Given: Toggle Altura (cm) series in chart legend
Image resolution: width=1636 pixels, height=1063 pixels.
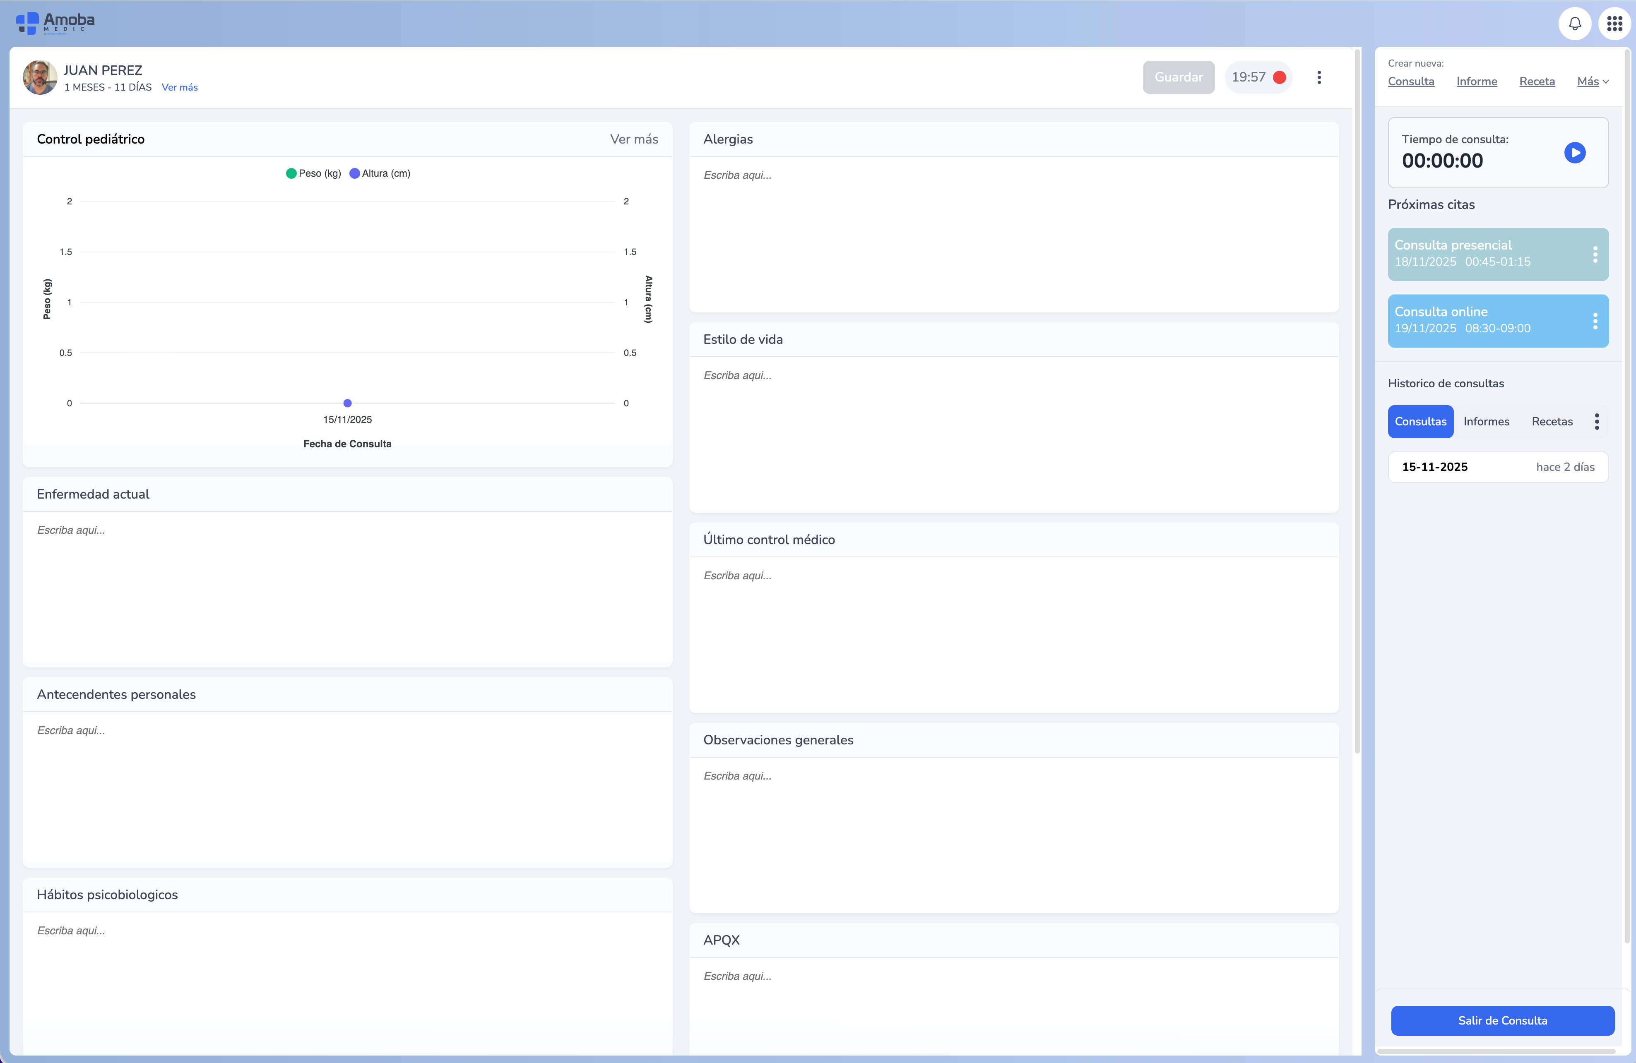Looking at the screenshot, I should coord(380,173).
